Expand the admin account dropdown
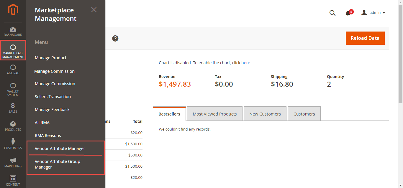 pyautogui.click(x=373, y=13)
